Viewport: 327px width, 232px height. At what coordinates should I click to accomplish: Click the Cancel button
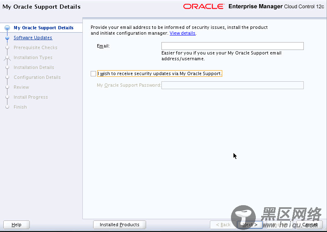(310, 225)
